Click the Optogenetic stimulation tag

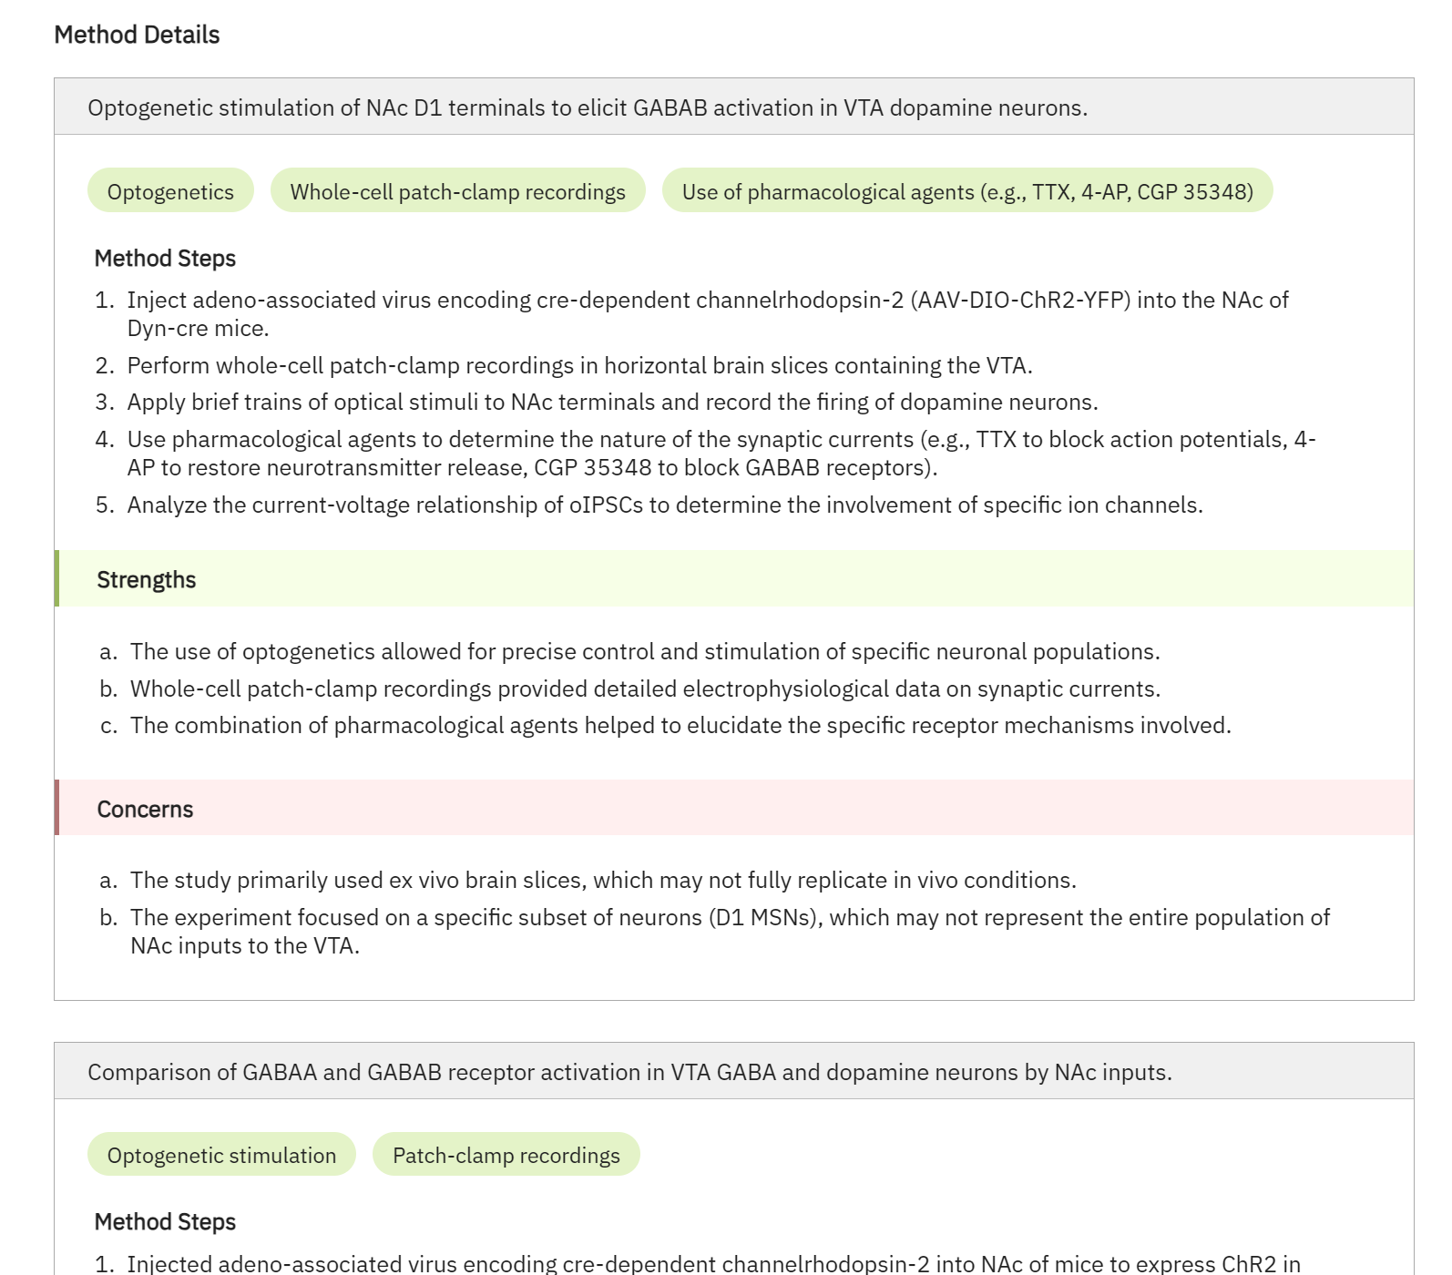(221, 1154)
